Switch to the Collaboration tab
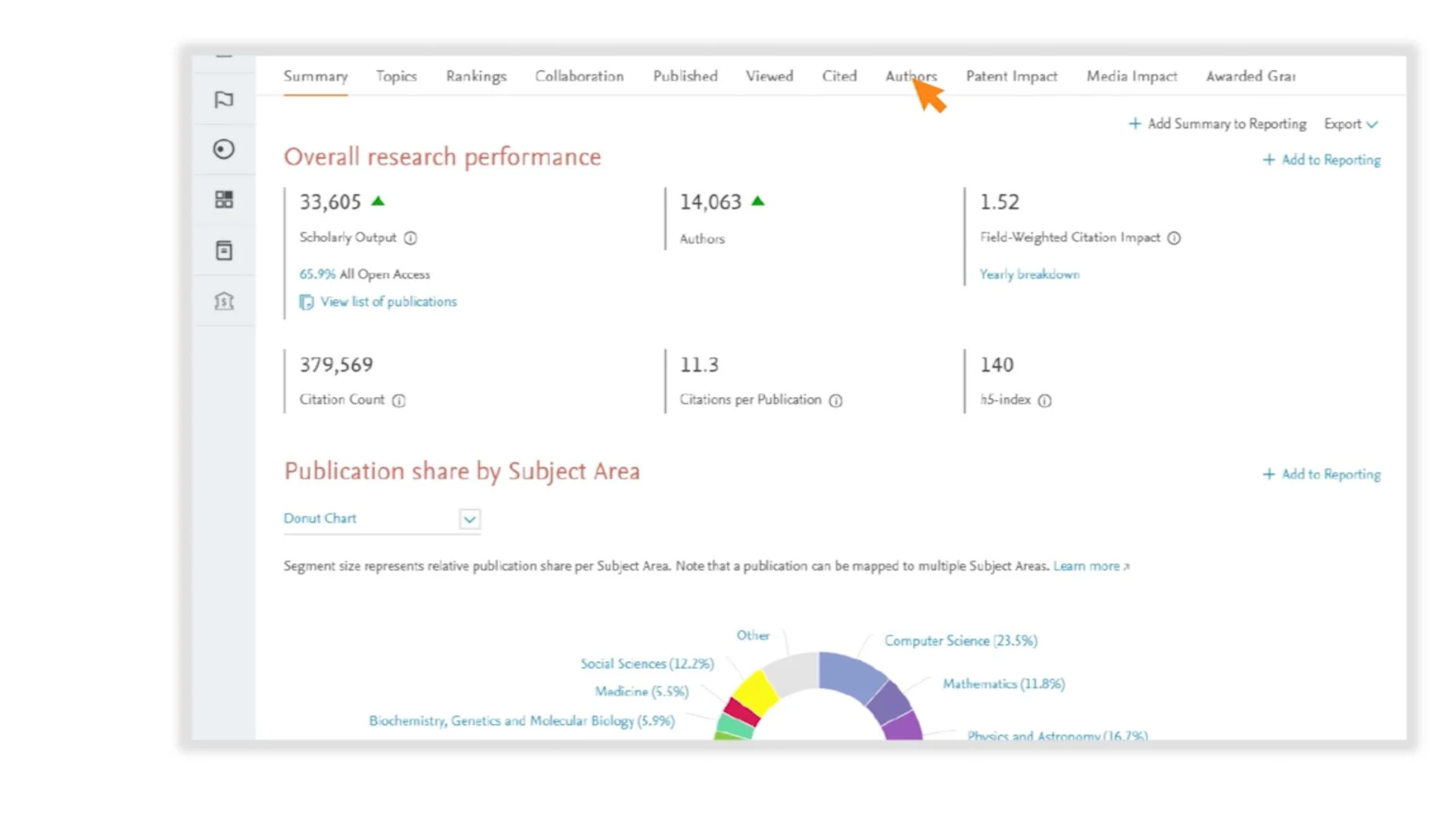The image size is (1454, 818). pos(579,76)
